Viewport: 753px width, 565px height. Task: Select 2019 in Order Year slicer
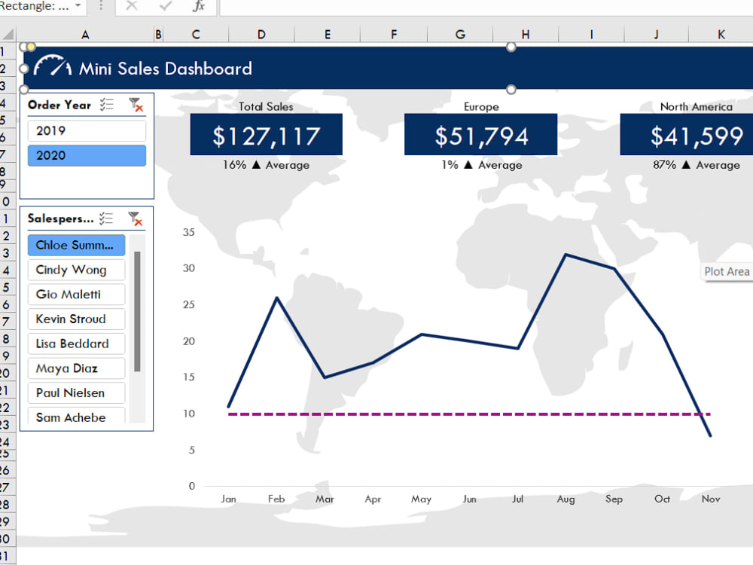tap(87, 130)
